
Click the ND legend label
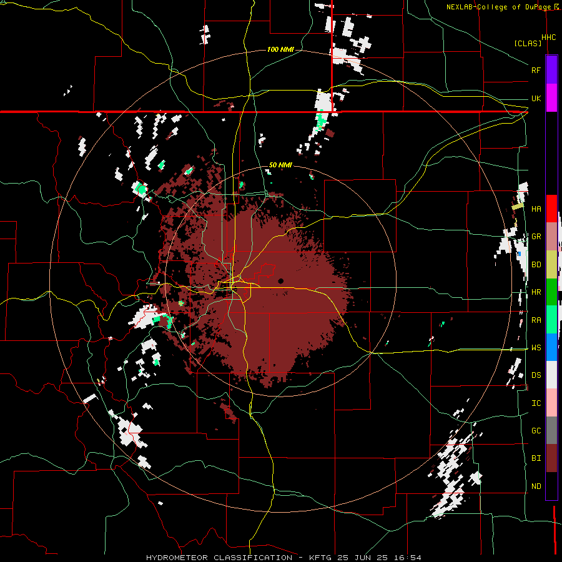536,486
